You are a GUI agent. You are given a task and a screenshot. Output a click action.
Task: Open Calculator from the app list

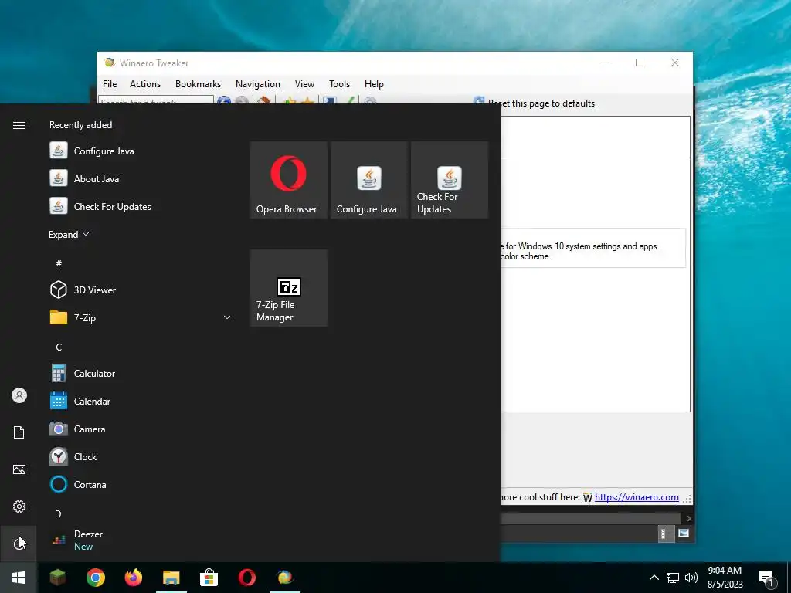click(141, 373)
